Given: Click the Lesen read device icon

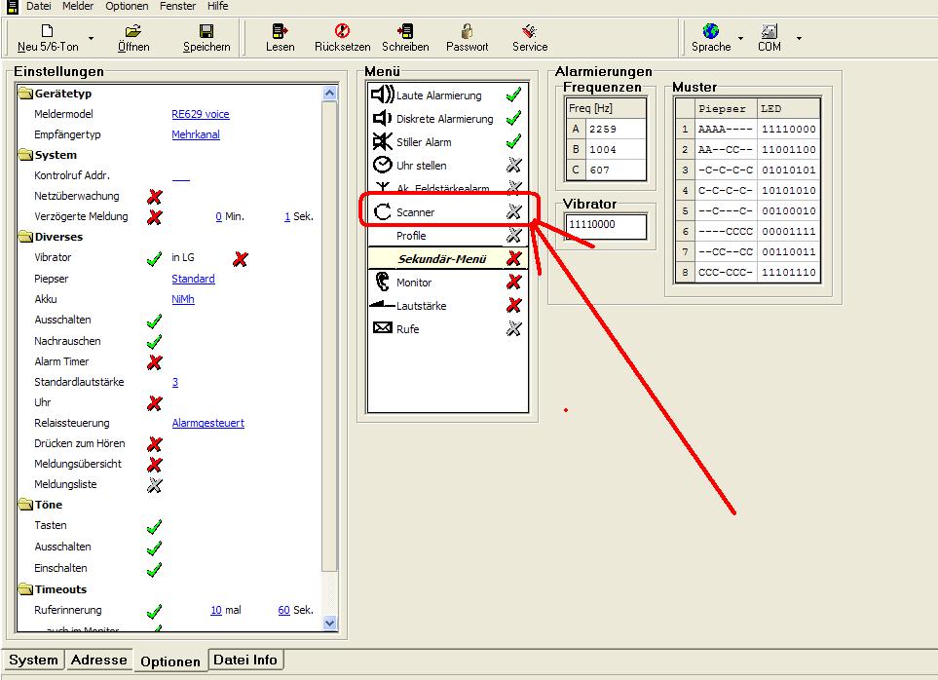Looking at the screenshot, I should (280, 32).
